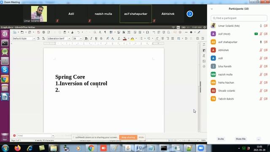Collapse the Participants panel chevron

point(212,9)
